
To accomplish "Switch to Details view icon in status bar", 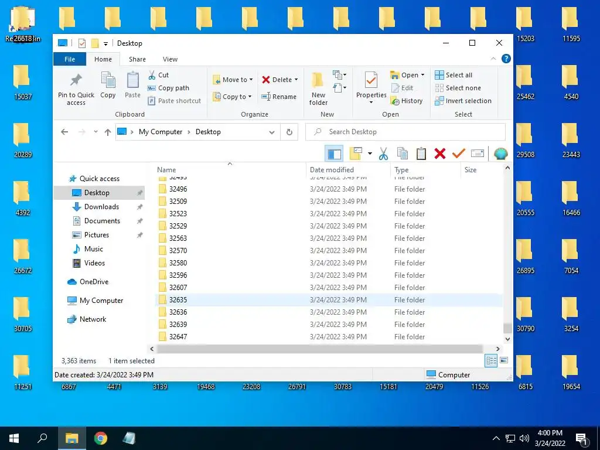I will click(491, 360).
